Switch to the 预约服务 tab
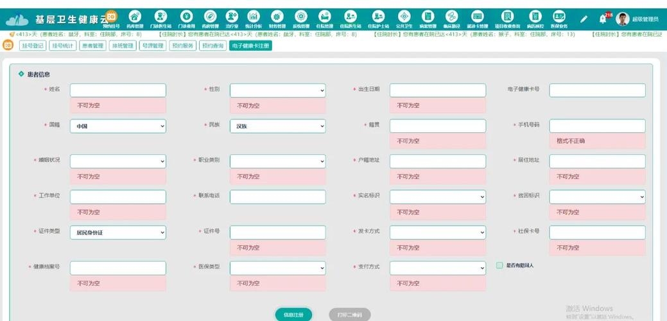 click(x=182, y=46)
